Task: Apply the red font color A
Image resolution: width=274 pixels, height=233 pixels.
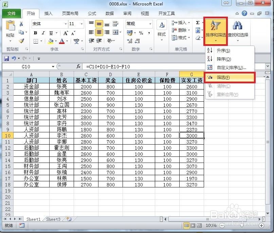Action: pyautogui.click(x=62, y=41)
